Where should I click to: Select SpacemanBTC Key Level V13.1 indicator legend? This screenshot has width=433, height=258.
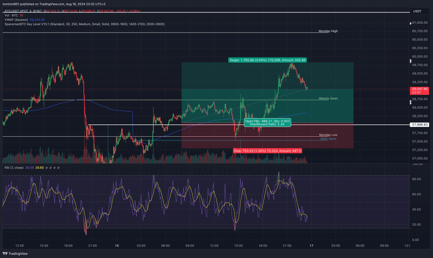[x=84, y=24]
